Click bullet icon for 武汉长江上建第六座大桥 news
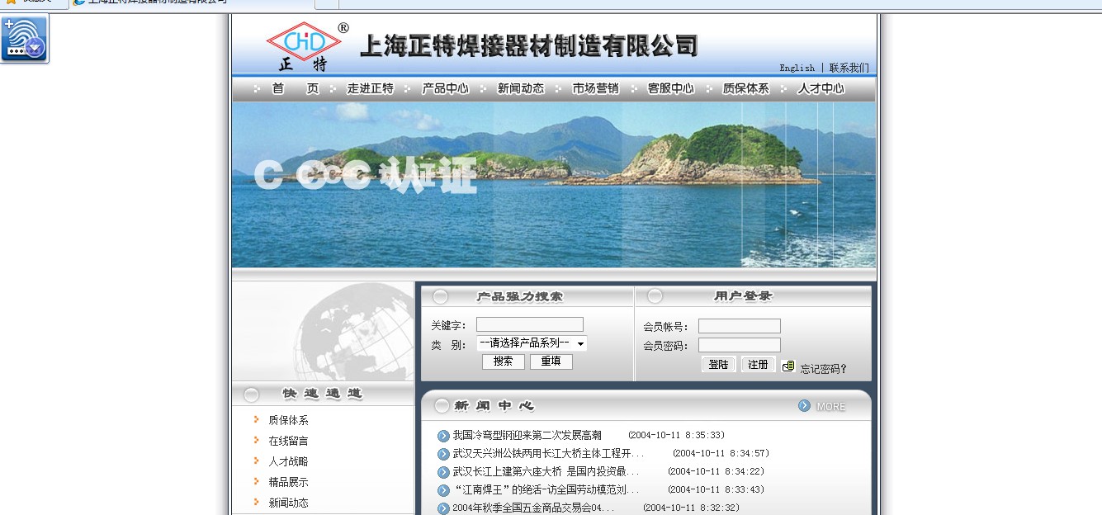The width and height of the screenshot is (1102, 515). click(x=444, y=472)
